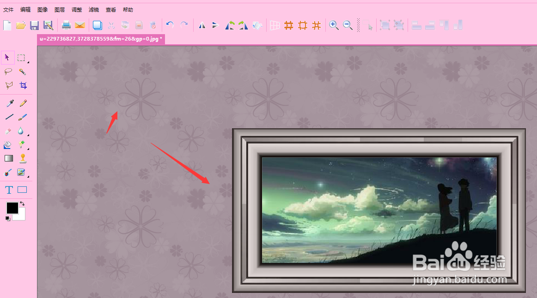This screenshot has width=537, height=298.
Task: Reset colors to default black and white
Action: pyautogui.click(x=8, y=219)
